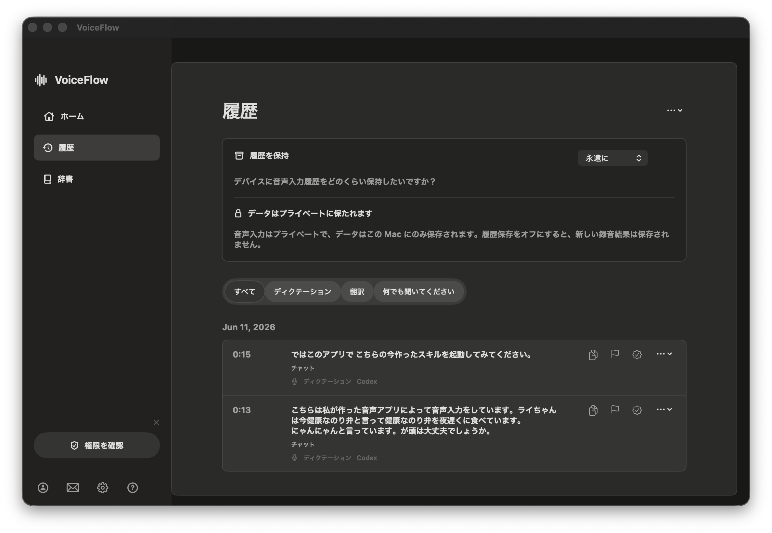772x533 pixels.
Task: Click the 権限を確認 button
Action: point(96,445)
